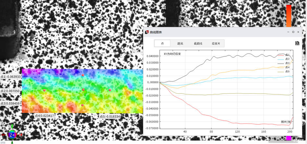Switch to the 点 tab
This screenshot has width=307, height=144.
click(162, 43)
